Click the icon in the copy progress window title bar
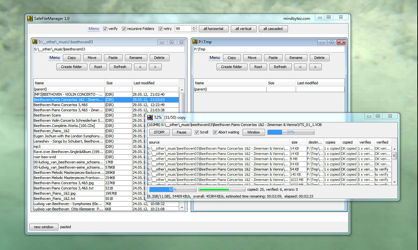The image size is (418, 250). pyautogui.click(x=150, y=116)
